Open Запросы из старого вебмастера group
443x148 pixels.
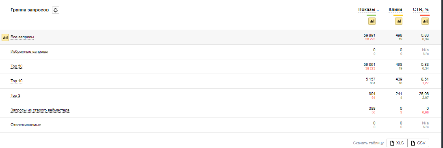pyautogui.click(x=40, y=110)
